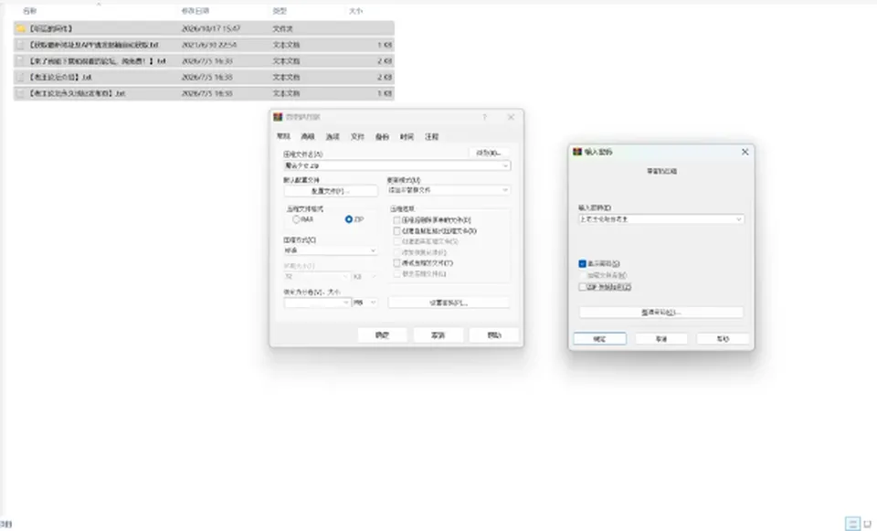Click 取消 in the archive dialog
The height and width of the screenshot is (531, 877).
click(438, 335)
